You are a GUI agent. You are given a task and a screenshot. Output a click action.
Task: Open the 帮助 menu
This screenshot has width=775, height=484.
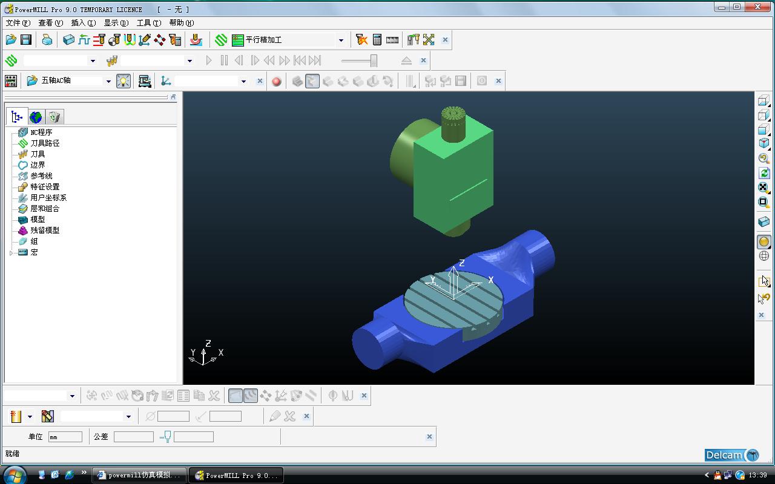(181, 23)
